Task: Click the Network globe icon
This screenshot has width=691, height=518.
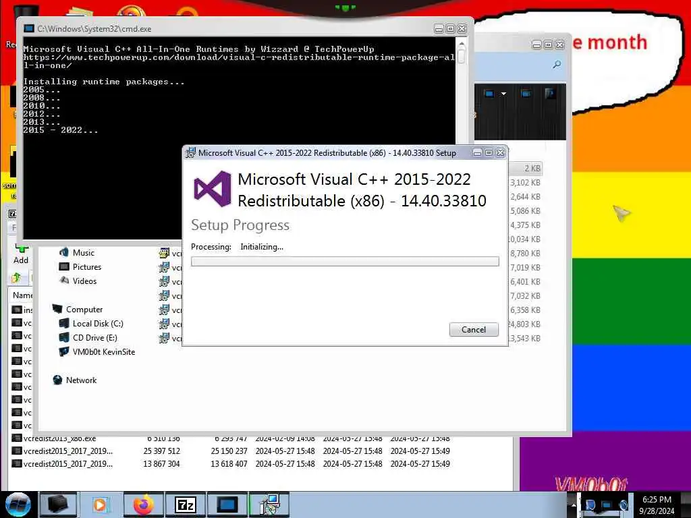Action: (57, 380)
